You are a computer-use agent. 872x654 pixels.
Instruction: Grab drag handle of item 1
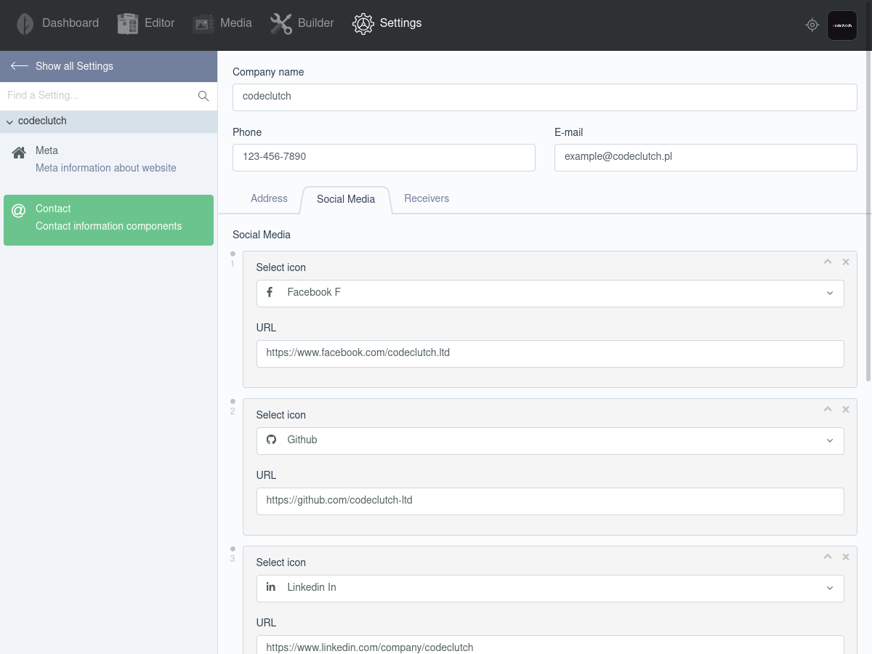[x=233, y=254]
